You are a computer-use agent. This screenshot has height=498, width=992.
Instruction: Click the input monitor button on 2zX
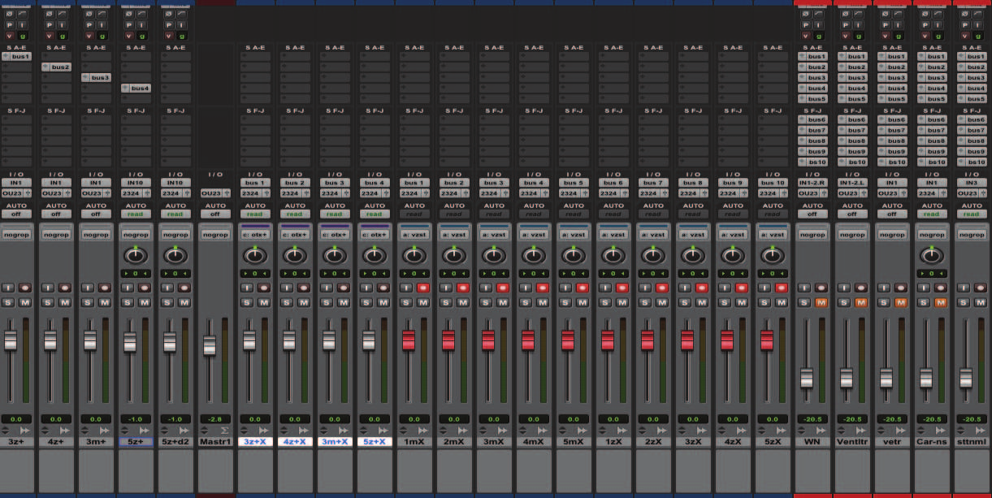click(647, 288)
